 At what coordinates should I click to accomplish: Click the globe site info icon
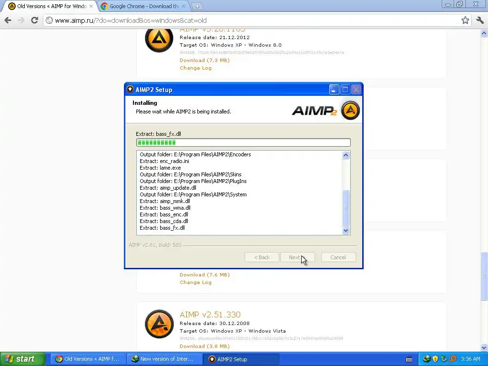(x=49, y=20)
